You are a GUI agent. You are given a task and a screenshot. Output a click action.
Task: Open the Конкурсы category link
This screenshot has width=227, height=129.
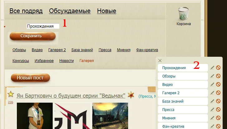[x=21, y=61]
